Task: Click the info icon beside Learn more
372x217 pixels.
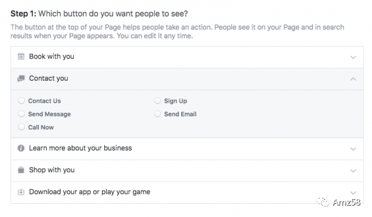Action: coord(21,148)
